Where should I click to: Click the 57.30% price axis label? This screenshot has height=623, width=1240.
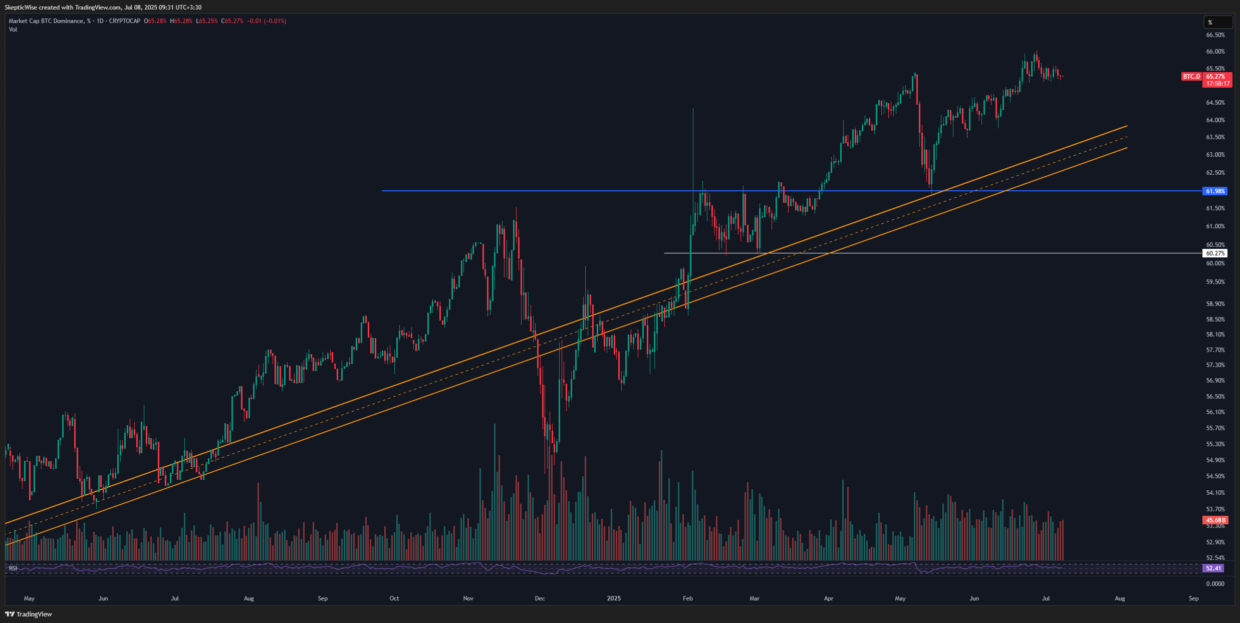[x=1215, y=365]
